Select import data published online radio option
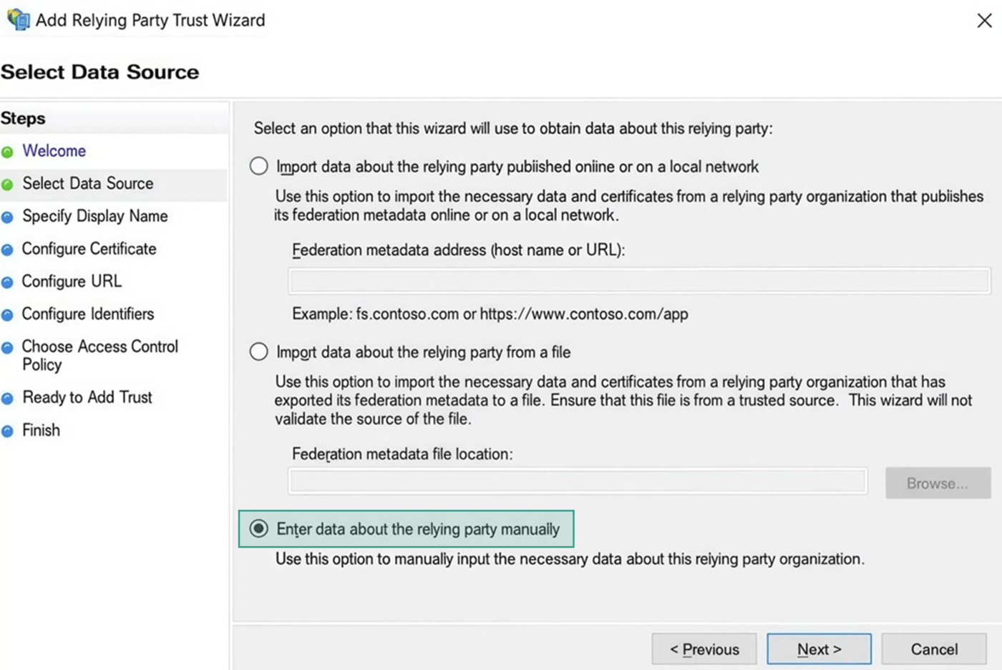This screenshot has height=670, width=1002. click(258, 166)
